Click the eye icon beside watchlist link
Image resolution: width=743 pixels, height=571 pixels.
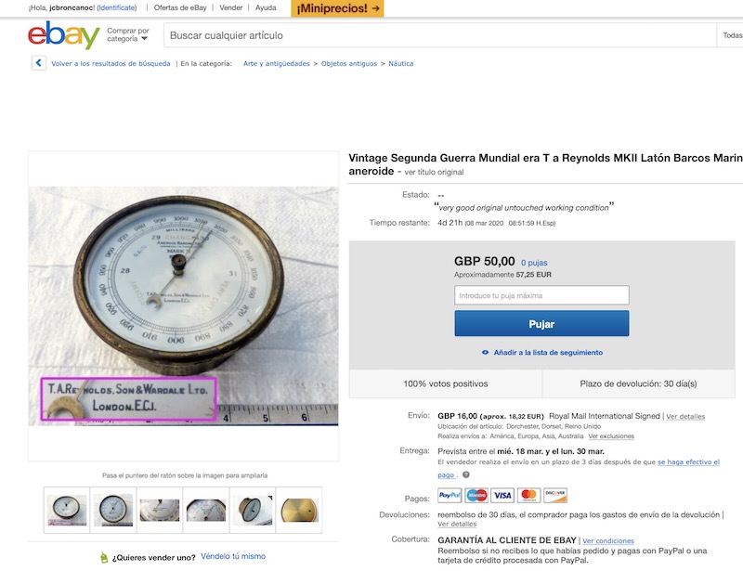[x=485, y=353]
